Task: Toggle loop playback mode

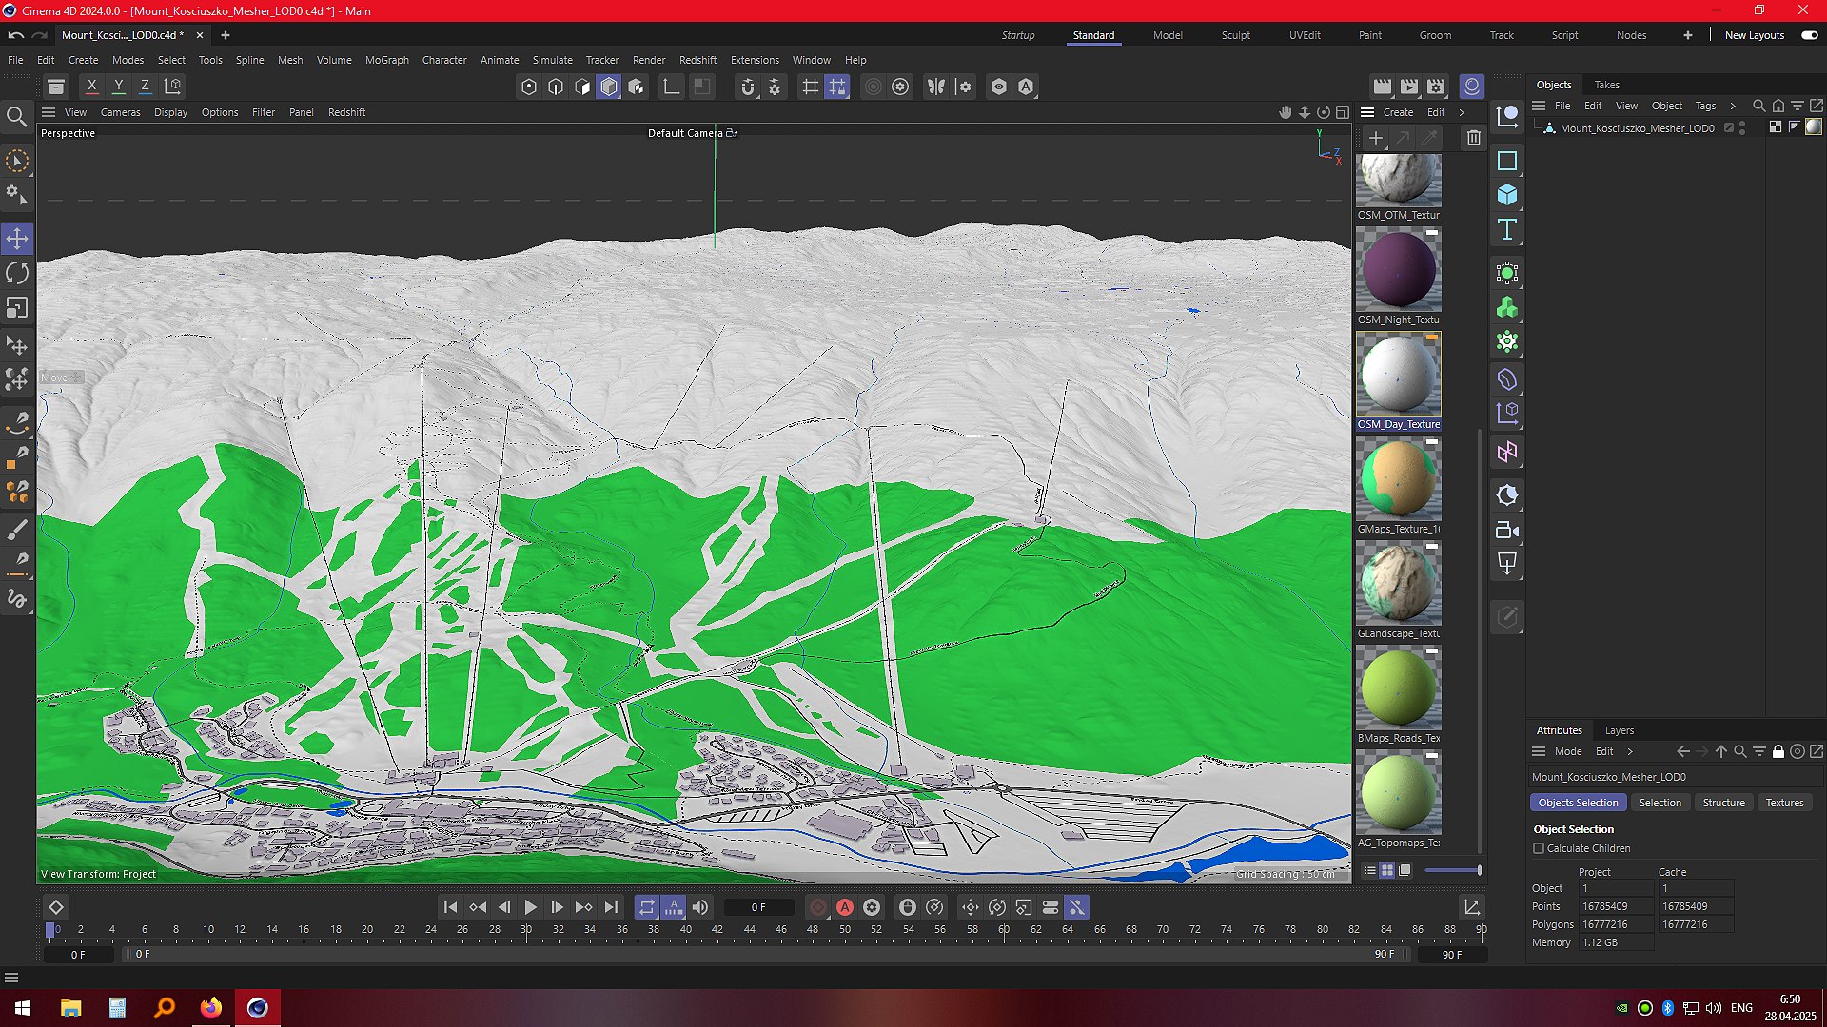Action: (x=647, y=907)
